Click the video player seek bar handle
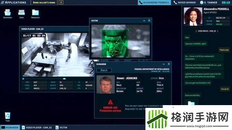Image resolution: width=232 pixels, height=130 pixels. pyautogui.click(x=64, y=79)
